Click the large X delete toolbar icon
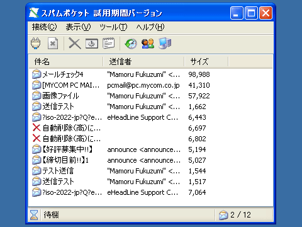302x227 pixels. pyautogui.click(x=75, y=44)
